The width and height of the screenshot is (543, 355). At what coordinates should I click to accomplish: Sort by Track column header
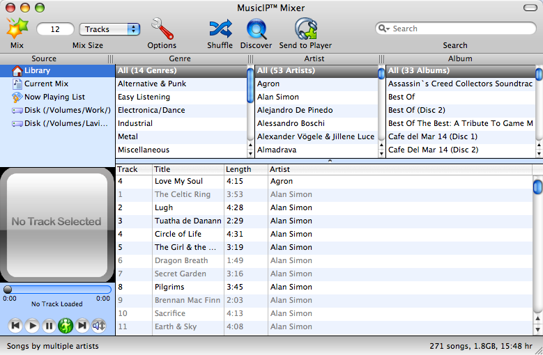pos(134,169)
